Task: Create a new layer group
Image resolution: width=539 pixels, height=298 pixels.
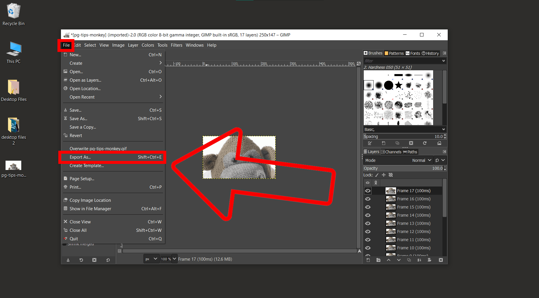Action: pos(378,260)
